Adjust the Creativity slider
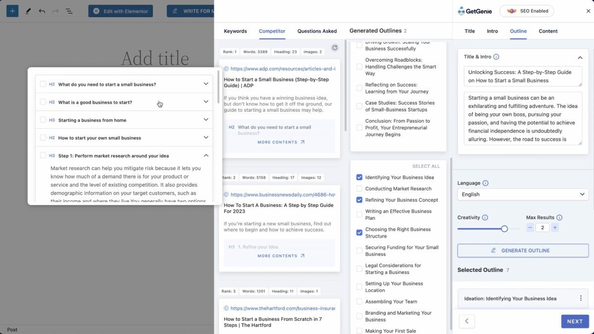Viewport: 594px width, 334px height. (504, 229)
